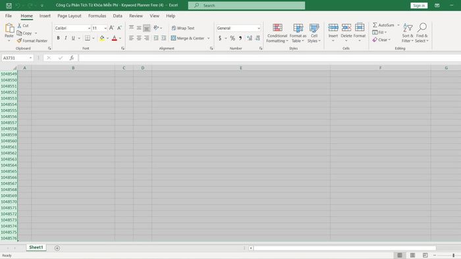Click the Center alignment icon
461x259 pixels.
click(x=139, y=38)
